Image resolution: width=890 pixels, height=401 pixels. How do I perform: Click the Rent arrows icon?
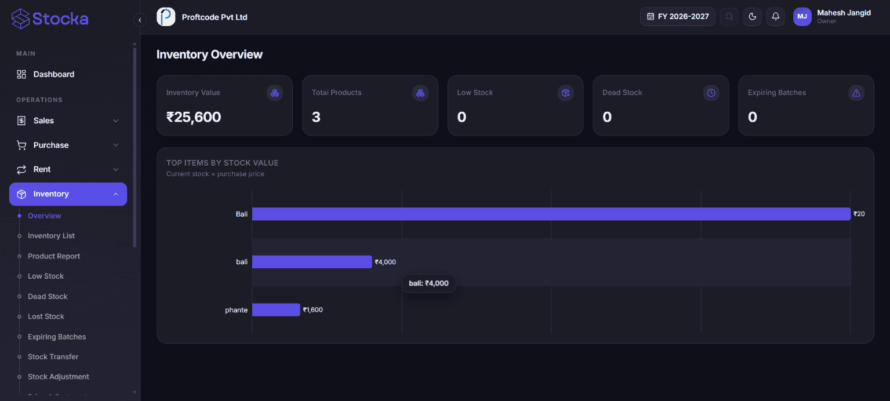click(x=21, y=169)
